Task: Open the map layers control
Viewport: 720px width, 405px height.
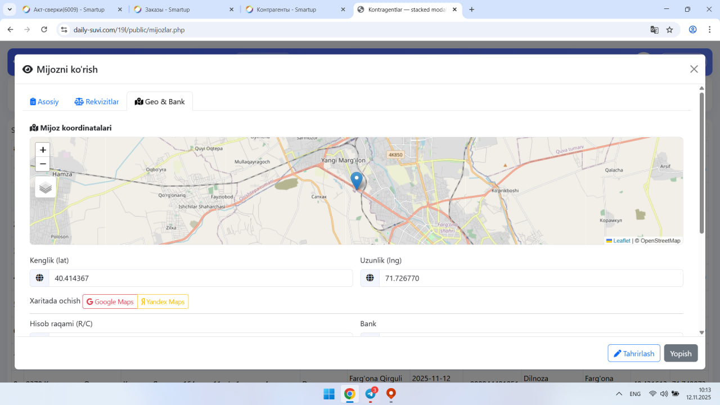Action: 46,187
